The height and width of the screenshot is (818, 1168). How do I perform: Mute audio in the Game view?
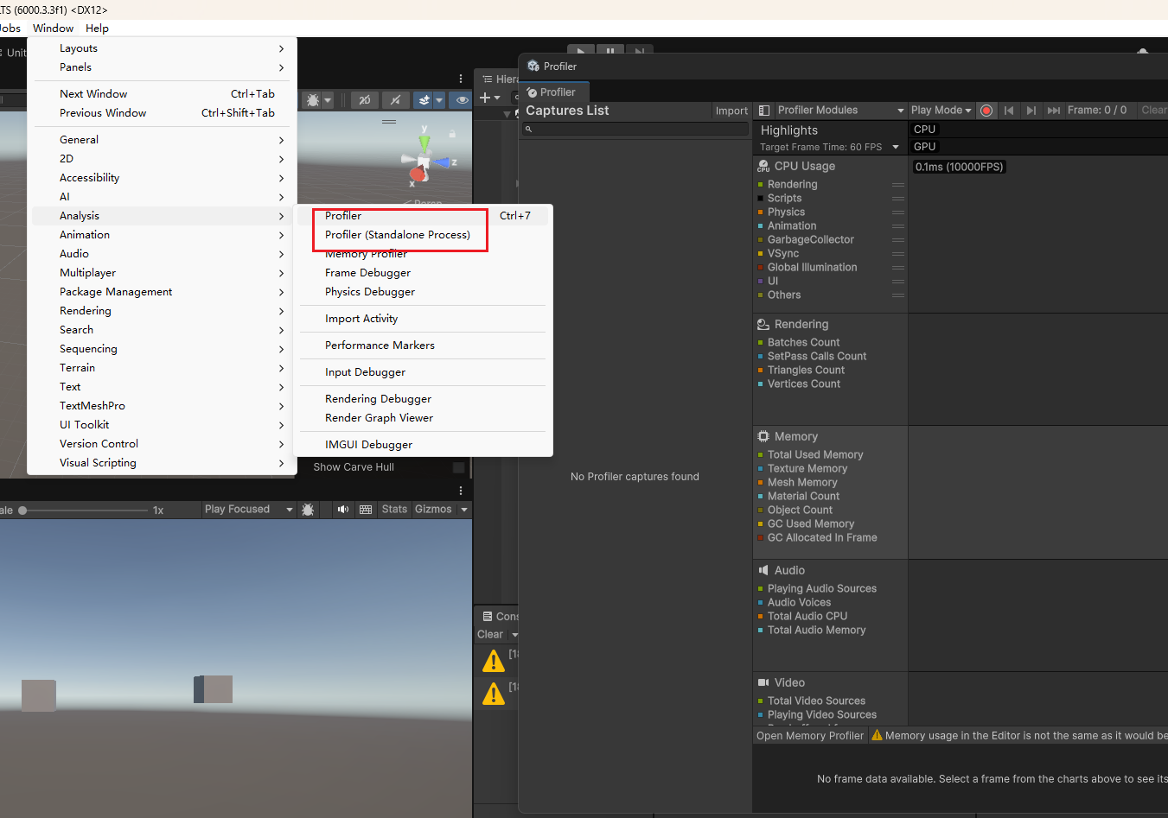click(343, 510)
